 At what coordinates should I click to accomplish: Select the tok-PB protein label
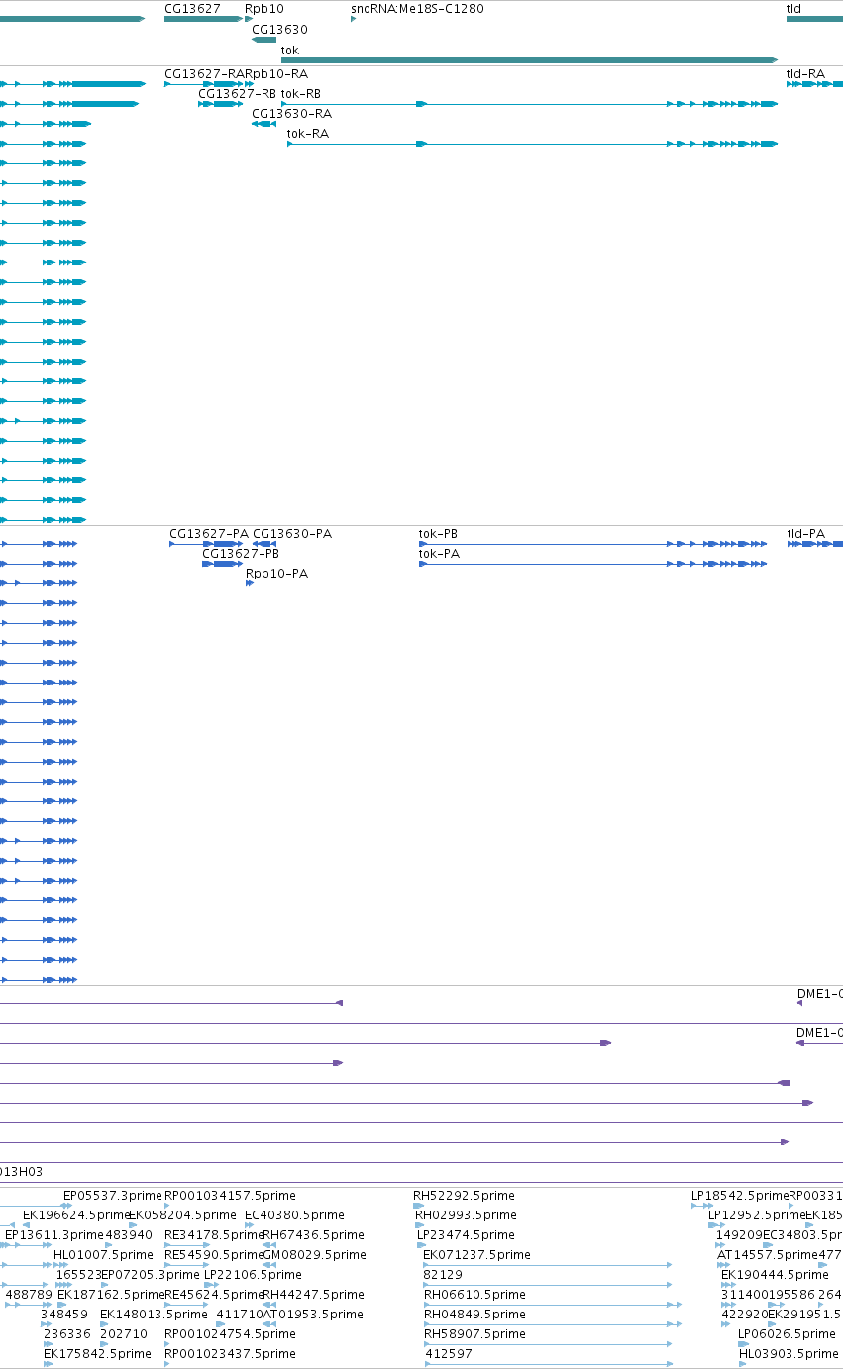point(439,533)
